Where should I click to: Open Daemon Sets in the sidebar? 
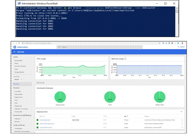19,94
